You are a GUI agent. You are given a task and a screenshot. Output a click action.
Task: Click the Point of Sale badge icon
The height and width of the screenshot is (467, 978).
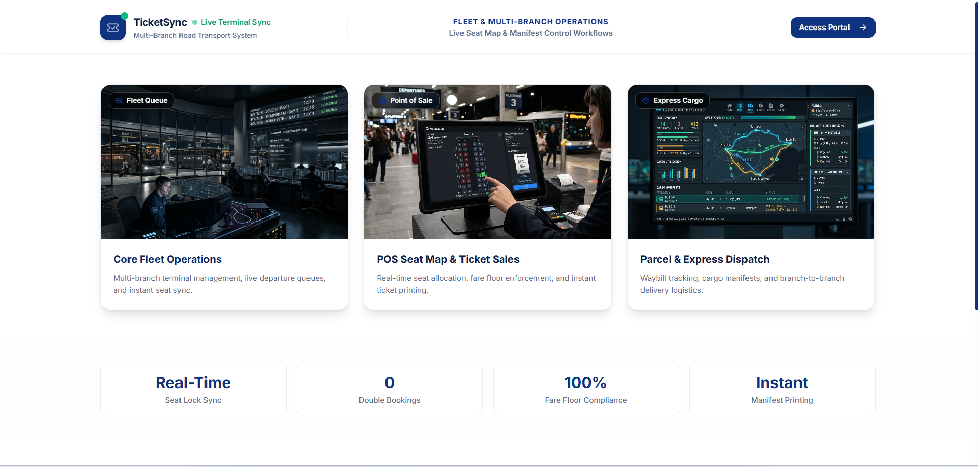pos(382,101)
